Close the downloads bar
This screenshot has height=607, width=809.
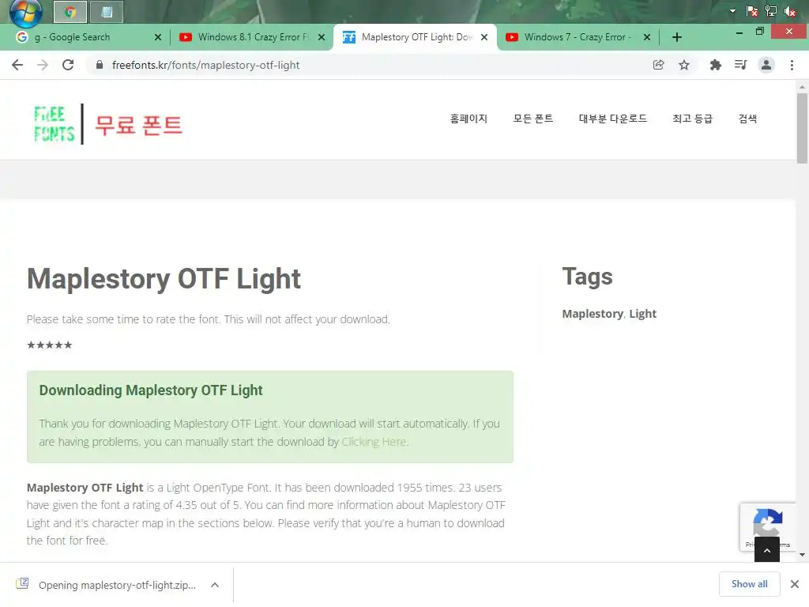(795, 584)
